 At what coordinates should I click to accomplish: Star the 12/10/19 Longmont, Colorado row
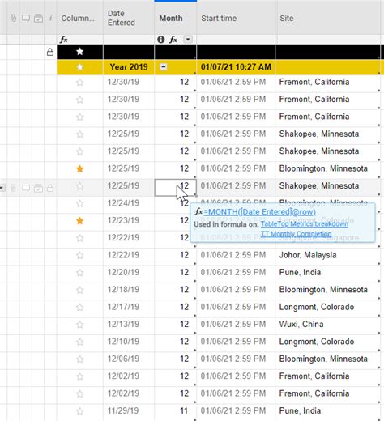[79, 342]
